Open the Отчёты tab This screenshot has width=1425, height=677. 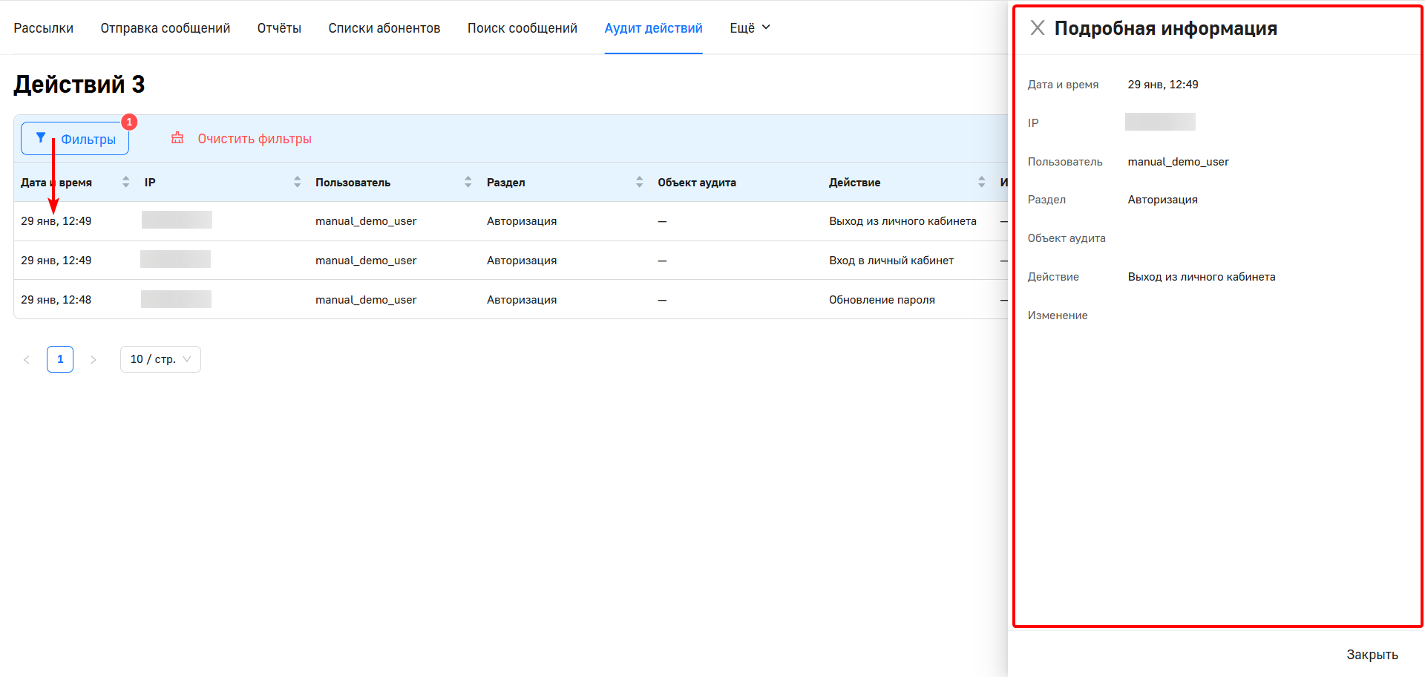tap(279, 28)
